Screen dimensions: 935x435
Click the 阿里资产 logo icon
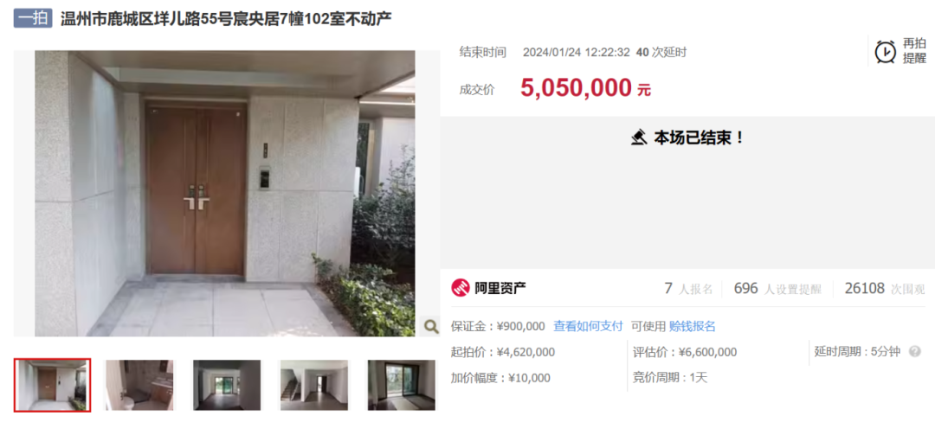460,288
